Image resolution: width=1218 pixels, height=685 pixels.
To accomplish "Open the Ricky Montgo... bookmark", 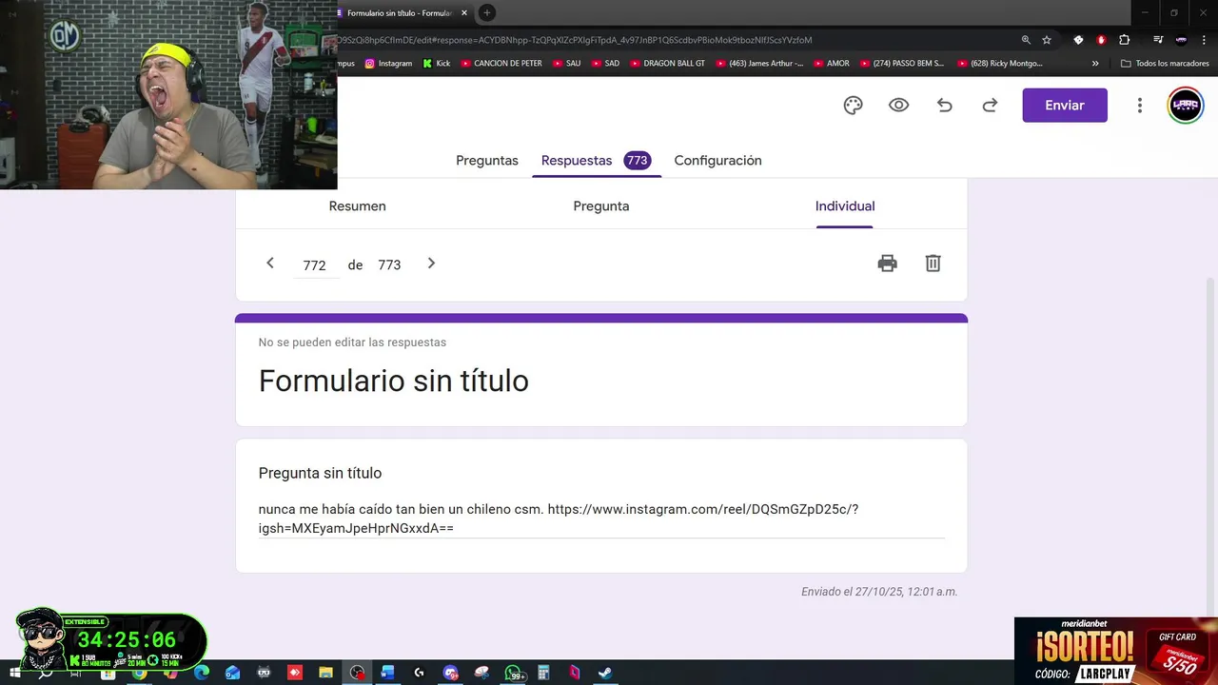I will pyautogui.click(x=1000, y=64).
